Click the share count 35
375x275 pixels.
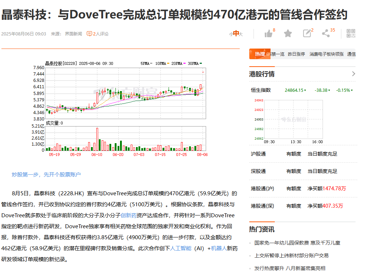333,30
